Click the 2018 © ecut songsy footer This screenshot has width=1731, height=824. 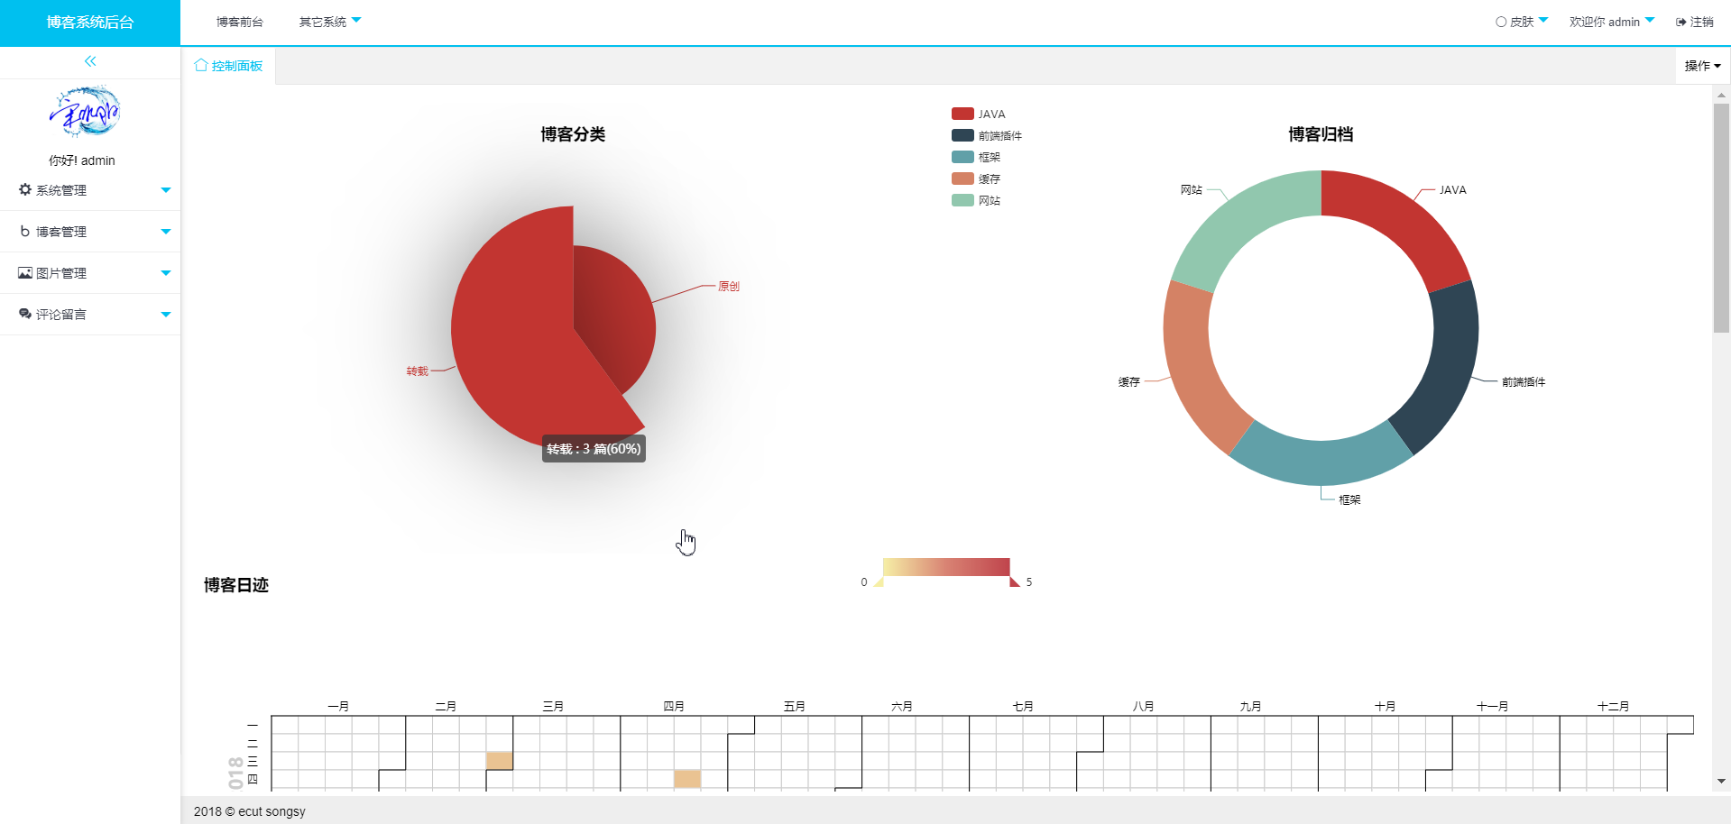(250, 811)
